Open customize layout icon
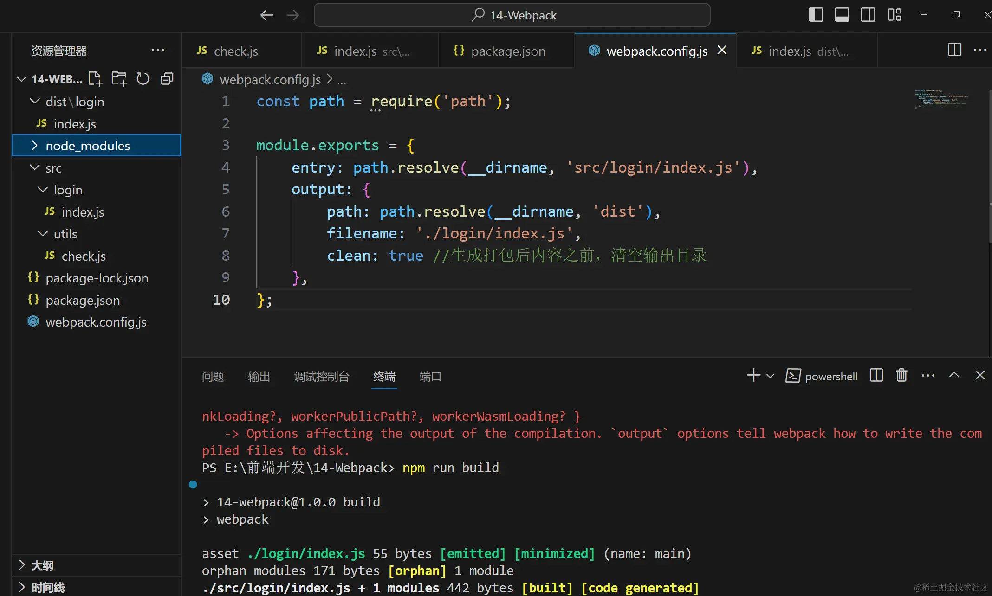The width and height of the screenshot is (992, 596). [894, 15]
